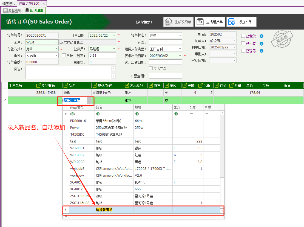Toggle the 含税 checkbox
This screenshot has height=227, width=304.
pos(64,55)
